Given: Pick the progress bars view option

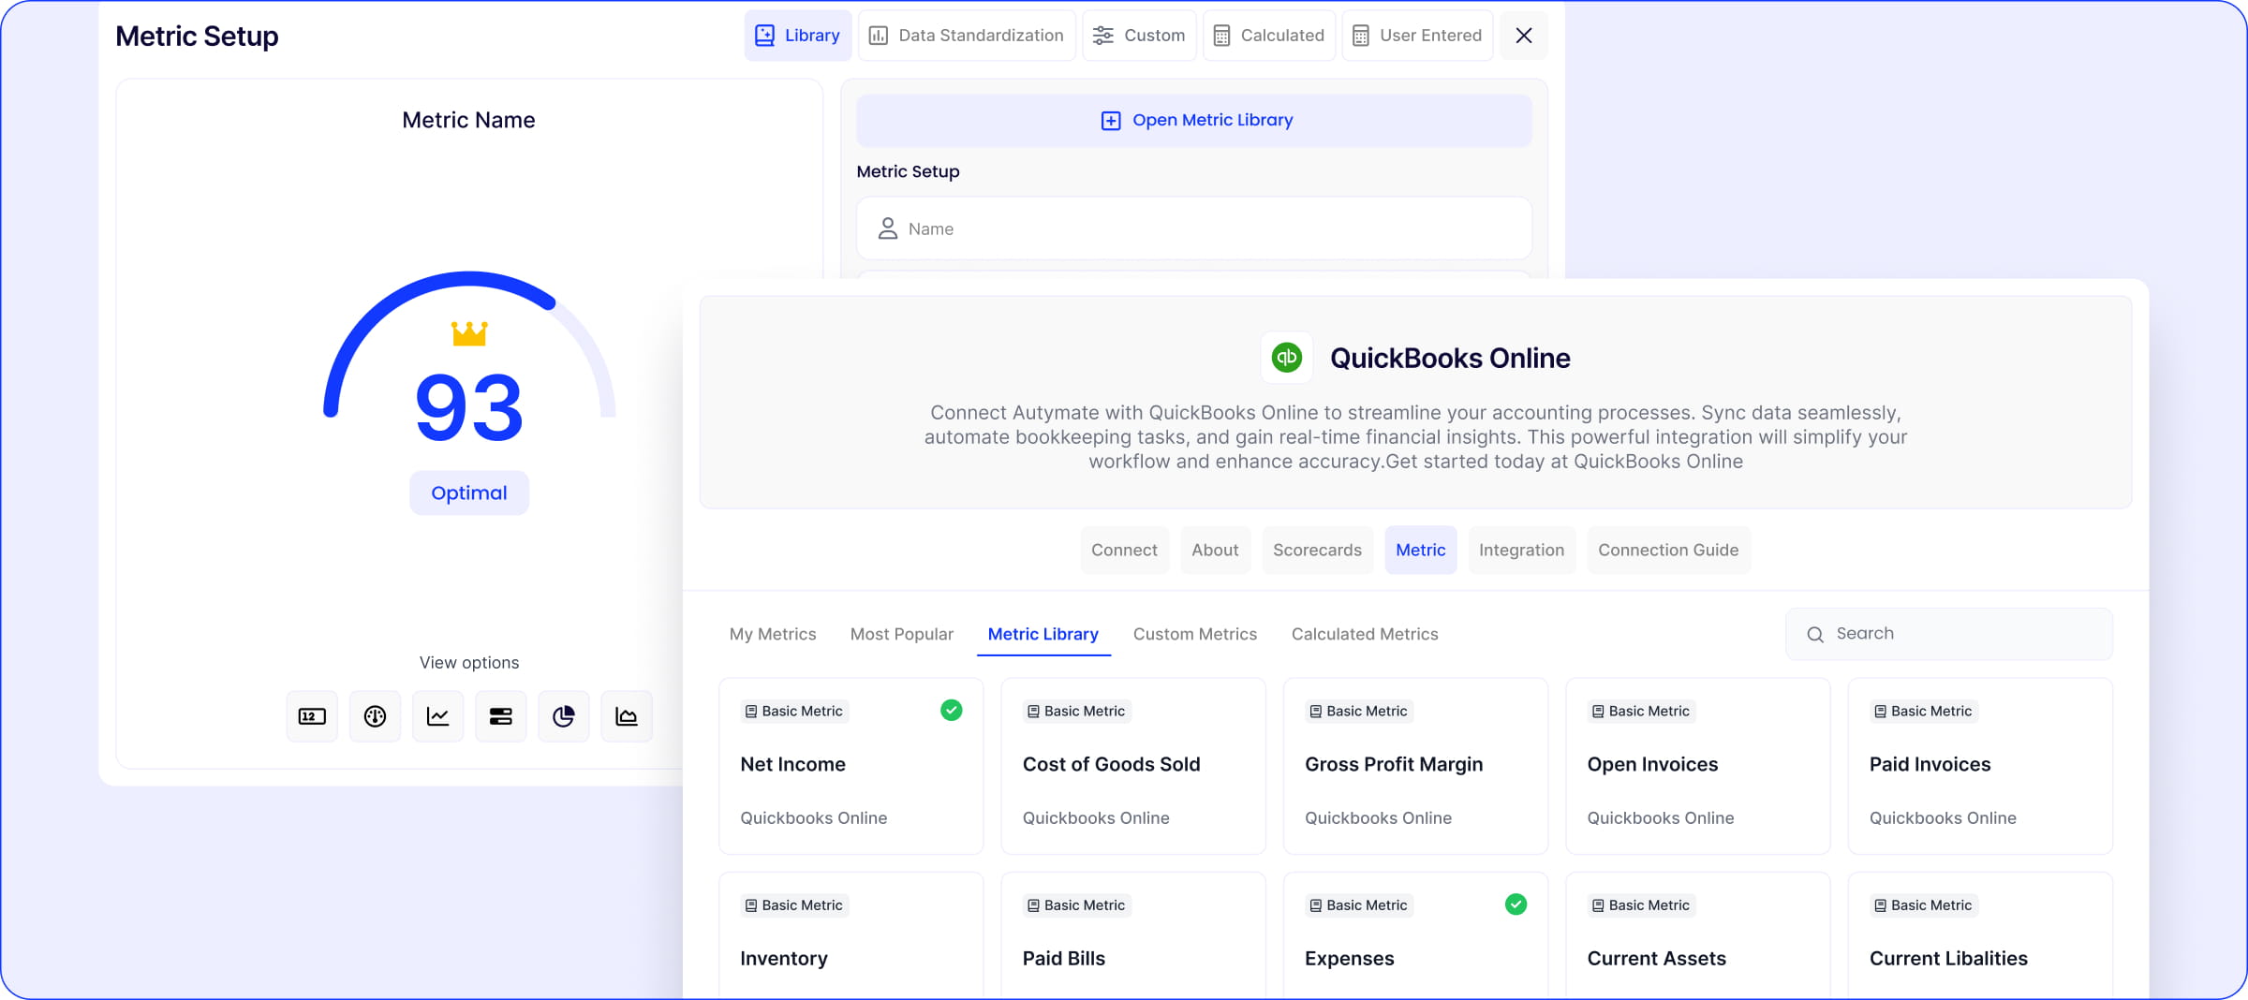Looking at the screenshot, I should pos(501,716).
